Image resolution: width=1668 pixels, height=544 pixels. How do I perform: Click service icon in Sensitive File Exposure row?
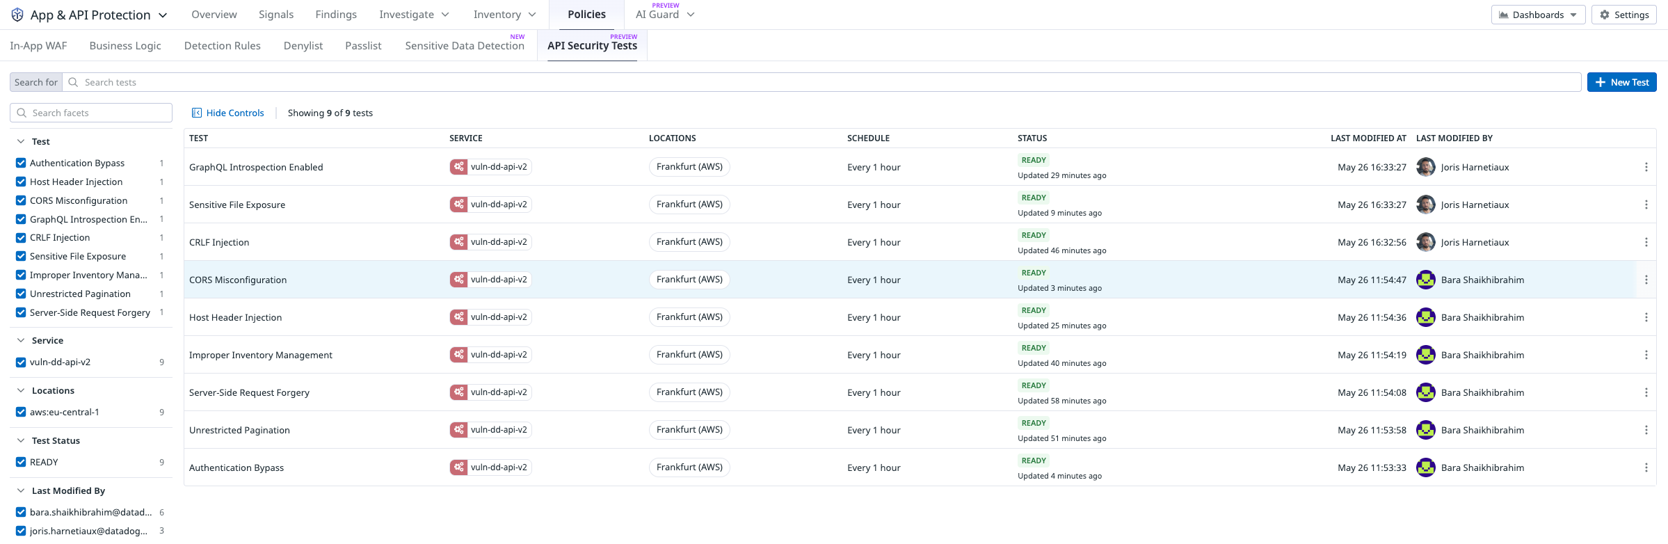pos(458,205)
